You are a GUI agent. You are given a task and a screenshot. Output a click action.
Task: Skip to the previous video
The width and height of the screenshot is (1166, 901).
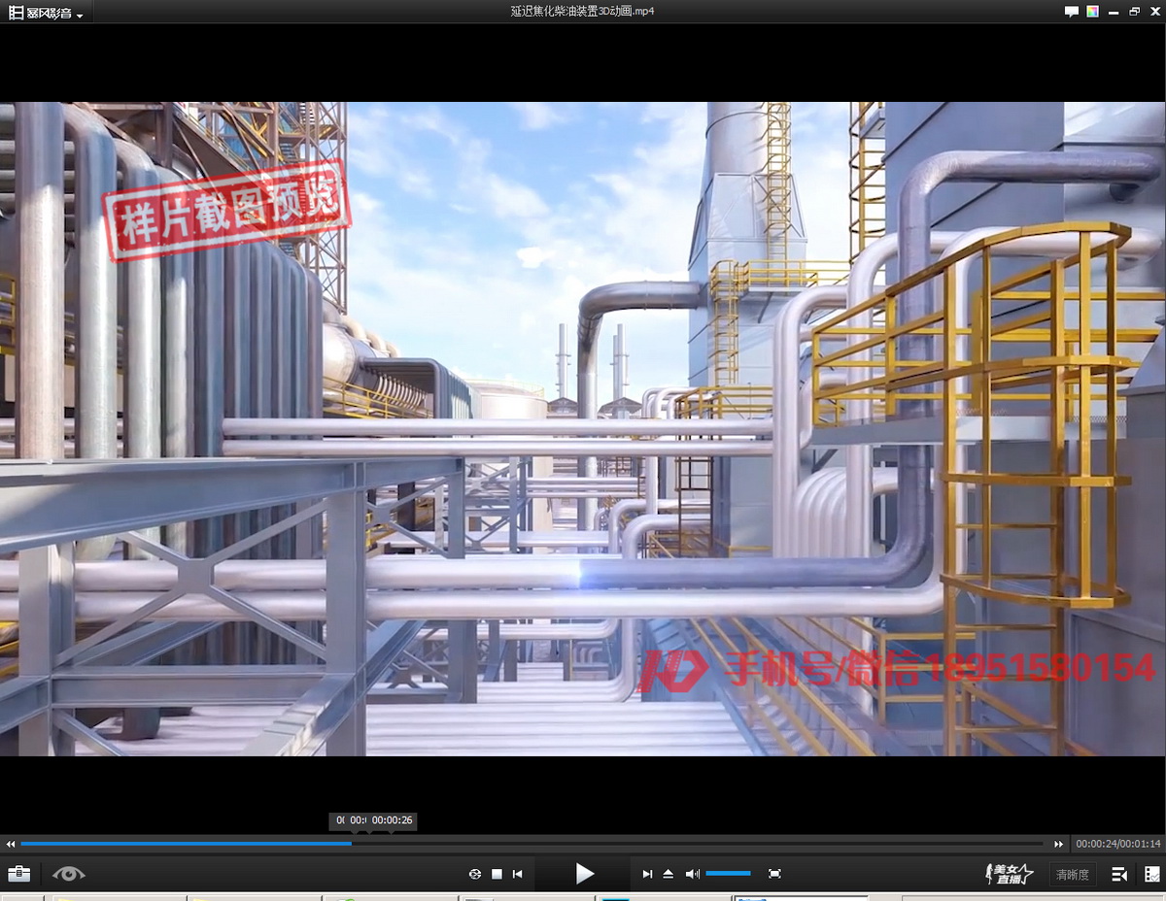[x=518, y=874]
